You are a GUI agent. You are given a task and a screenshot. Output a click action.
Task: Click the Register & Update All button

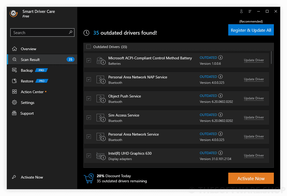251,30
